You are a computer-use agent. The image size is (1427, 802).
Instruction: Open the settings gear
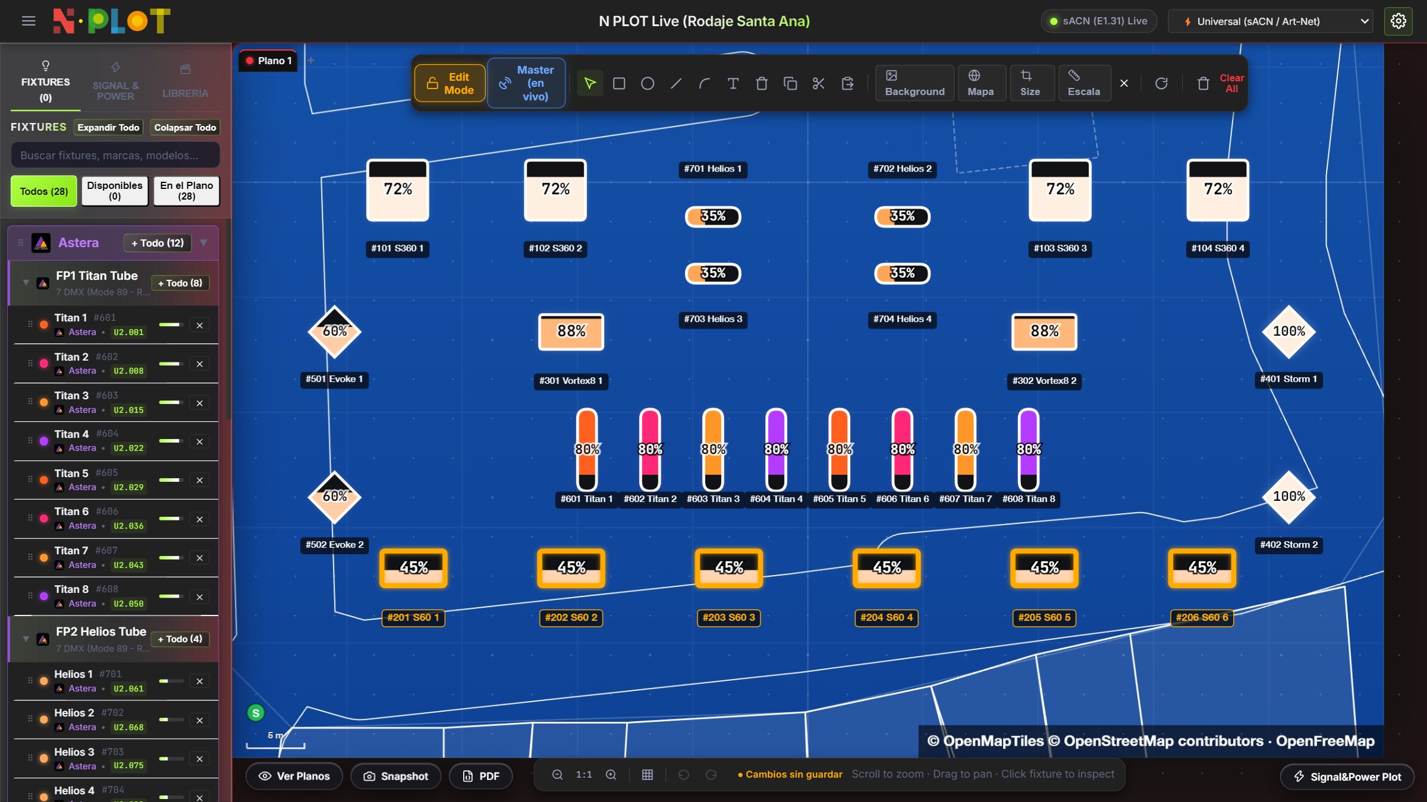coord(1398,21)
